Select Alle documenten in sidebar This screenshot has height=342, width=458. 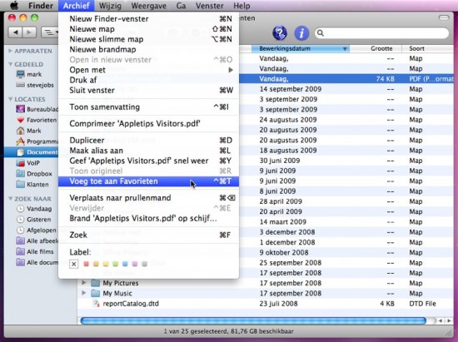pos(37,262)
